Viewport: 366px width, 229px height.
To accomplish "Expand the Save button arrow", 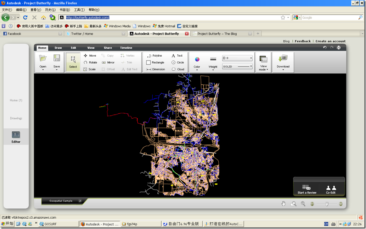I will click(56, 70).
